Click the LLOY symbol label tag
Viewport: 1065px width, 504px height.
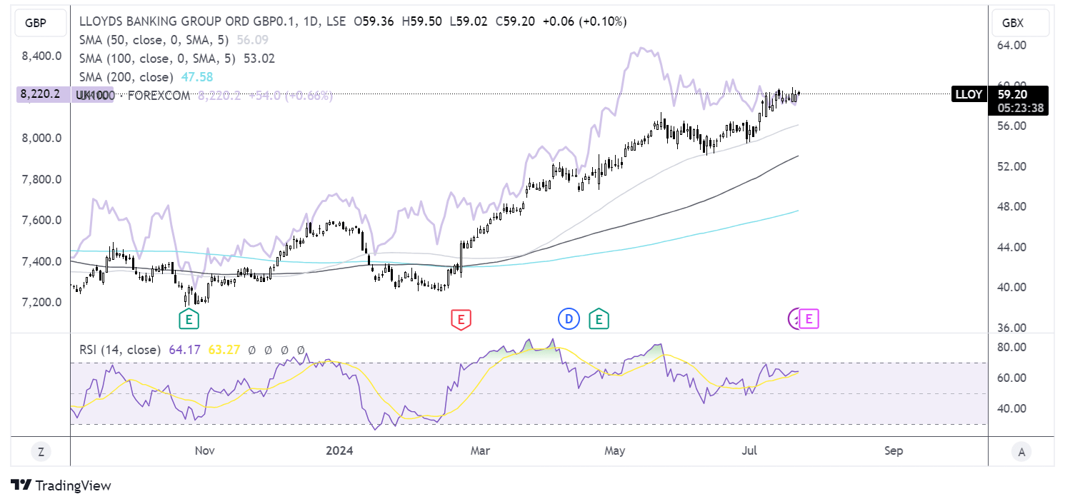pyautogui.click(x=969, y=94)
